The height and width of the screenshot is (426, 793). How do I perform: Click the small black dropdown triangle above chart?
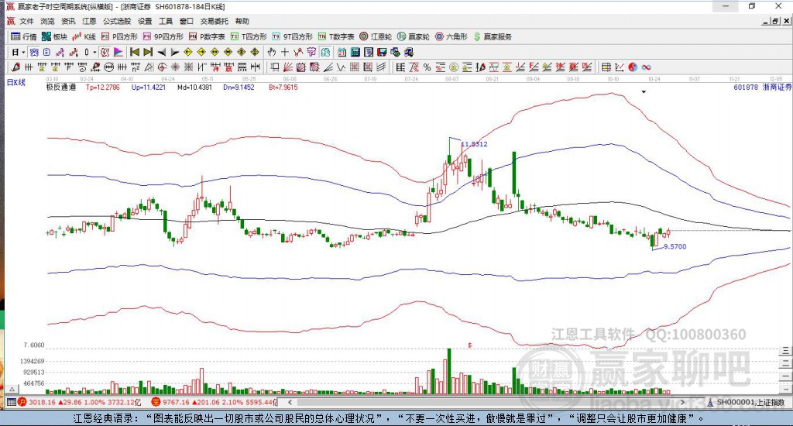tap(644, 92)
